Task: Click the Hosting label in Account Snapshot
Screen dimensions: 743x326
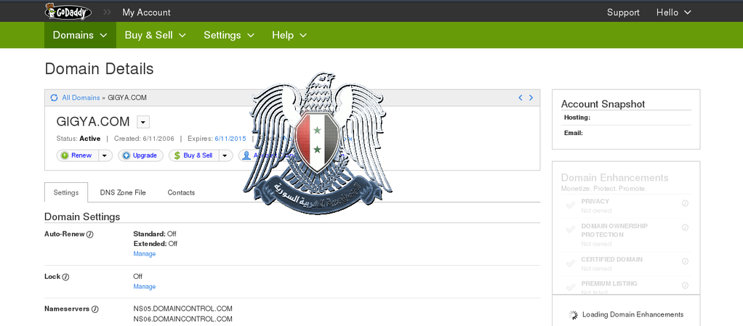Action: pyautogui.click(x=577, y=118)
